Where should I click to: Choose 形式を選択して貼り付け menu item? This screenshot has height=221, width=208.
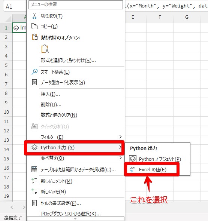pyautogui.click(x=68, y=61)
